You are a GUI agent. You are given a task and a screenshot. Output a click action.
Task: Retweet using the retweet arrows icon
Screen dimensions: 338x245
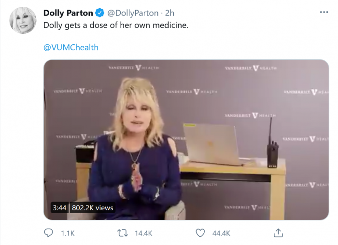(123, 233)
